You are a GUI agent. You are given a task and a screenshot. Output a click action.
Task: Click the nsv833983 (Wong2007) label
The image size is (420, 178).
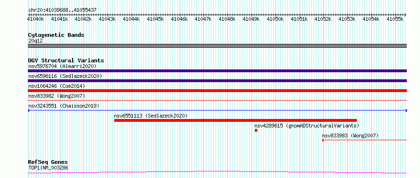pos(350,136)
